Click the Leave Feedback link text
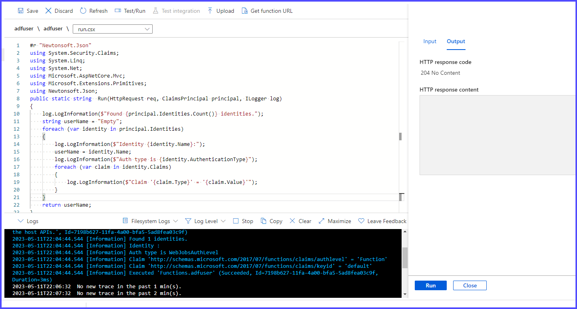Viewport: 577px width, 309px height. pos(387,221)
